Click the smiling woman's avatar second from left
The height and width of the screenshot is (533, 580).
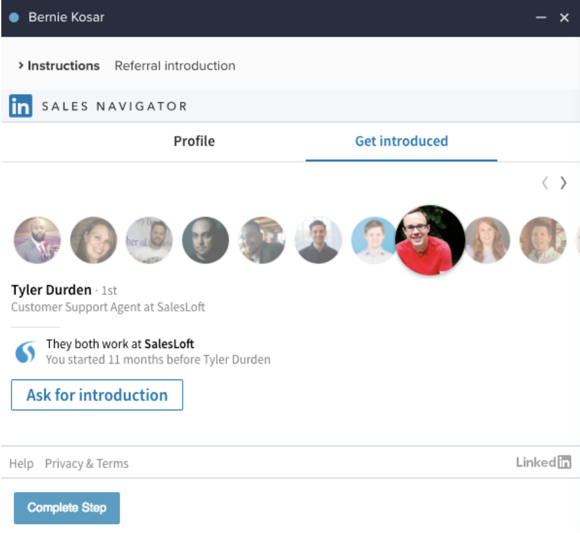coord(93,240)
